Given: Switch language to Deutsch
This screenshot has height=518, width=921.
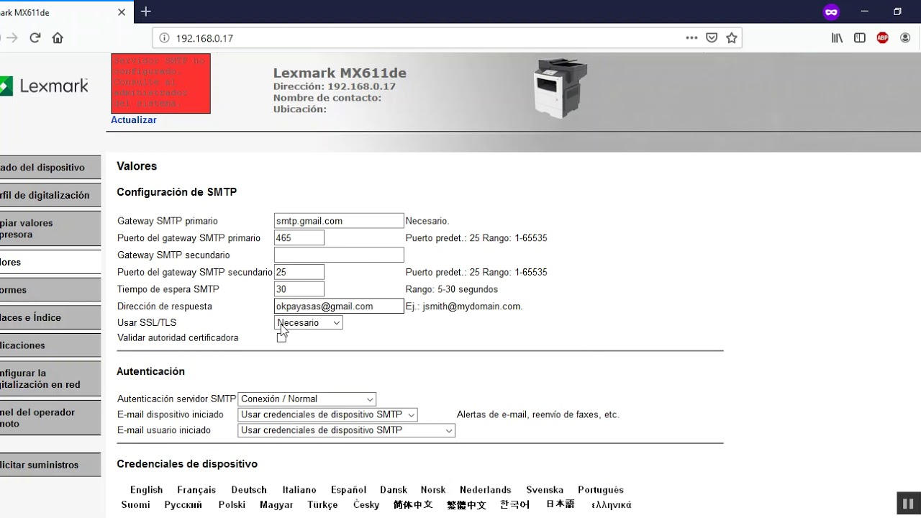Looking at the screenshot, I should (x=249, y=490).
